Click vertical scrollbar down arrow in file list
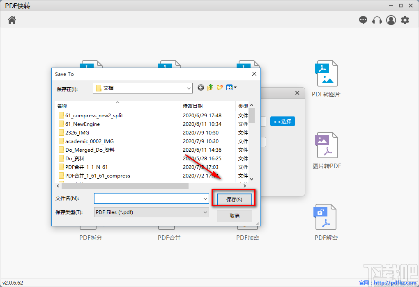Viewport: 419px width, 287px height. pos(251,179)
